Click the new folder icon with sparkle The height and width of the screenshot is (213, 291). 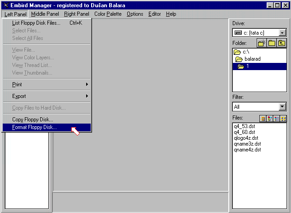pyautogui.click(x=262, y=43)
